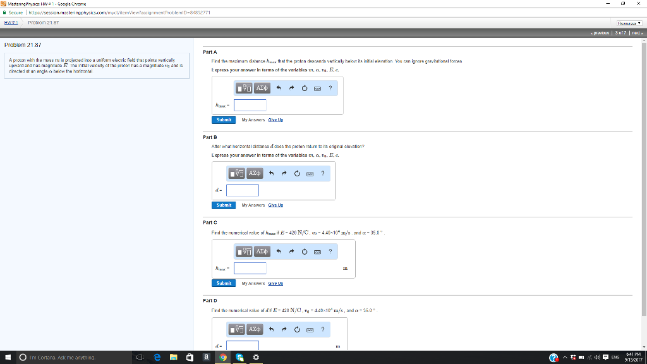647x364 pixels.
Task: Open Part C templates math palette
Action: pos(244,252)
